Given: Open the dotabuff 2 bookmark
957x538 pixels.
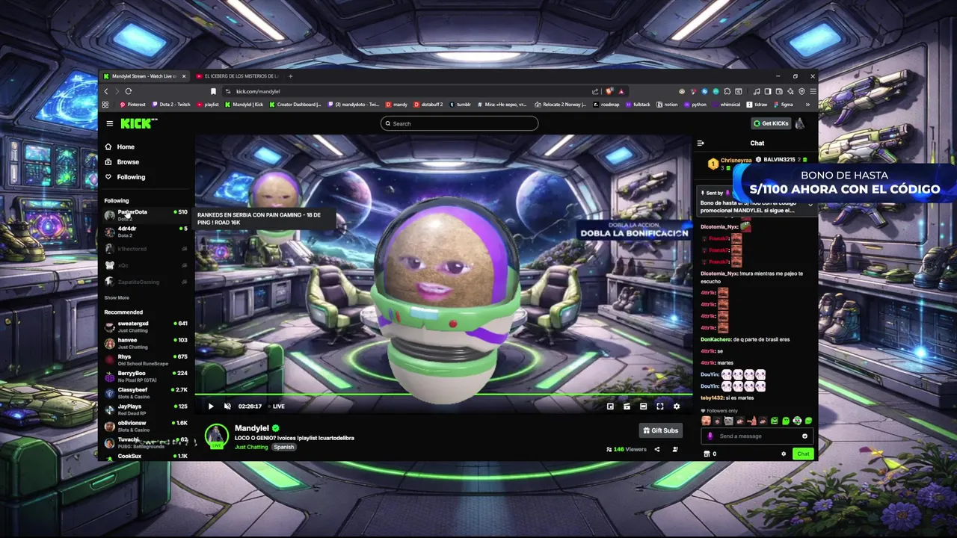Looking at the screenshot, I should (x=428, y=105).
